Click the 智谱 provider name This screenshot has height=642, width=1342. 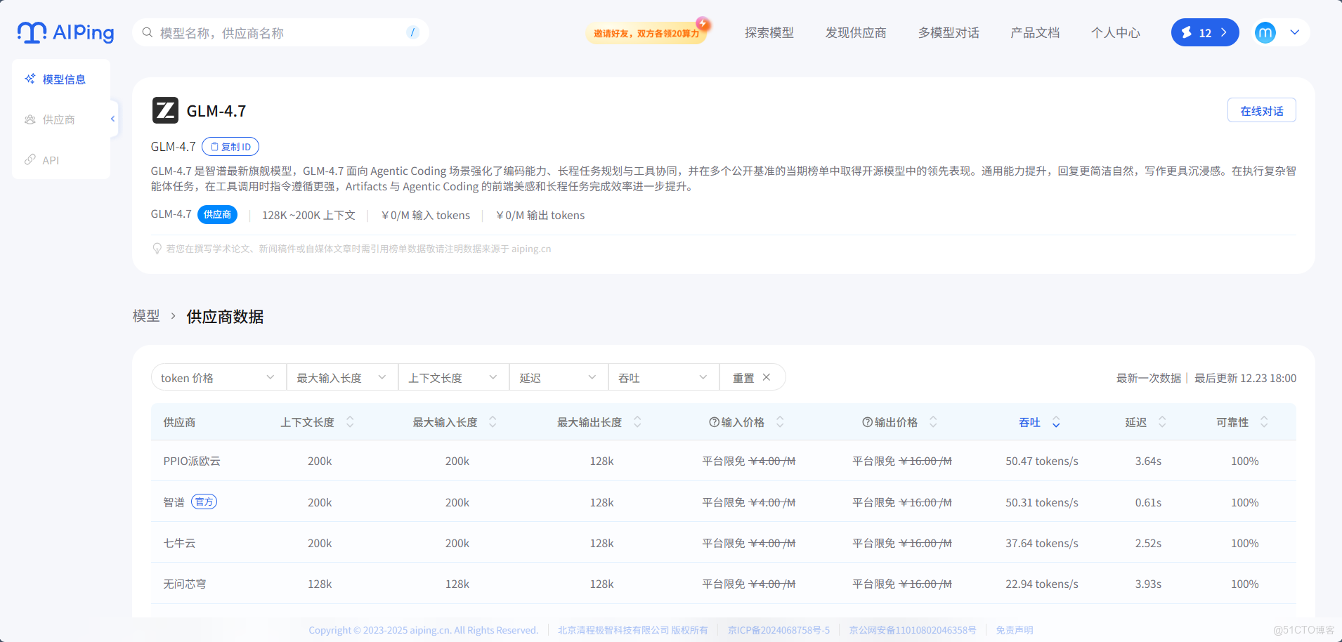[174, 502]
